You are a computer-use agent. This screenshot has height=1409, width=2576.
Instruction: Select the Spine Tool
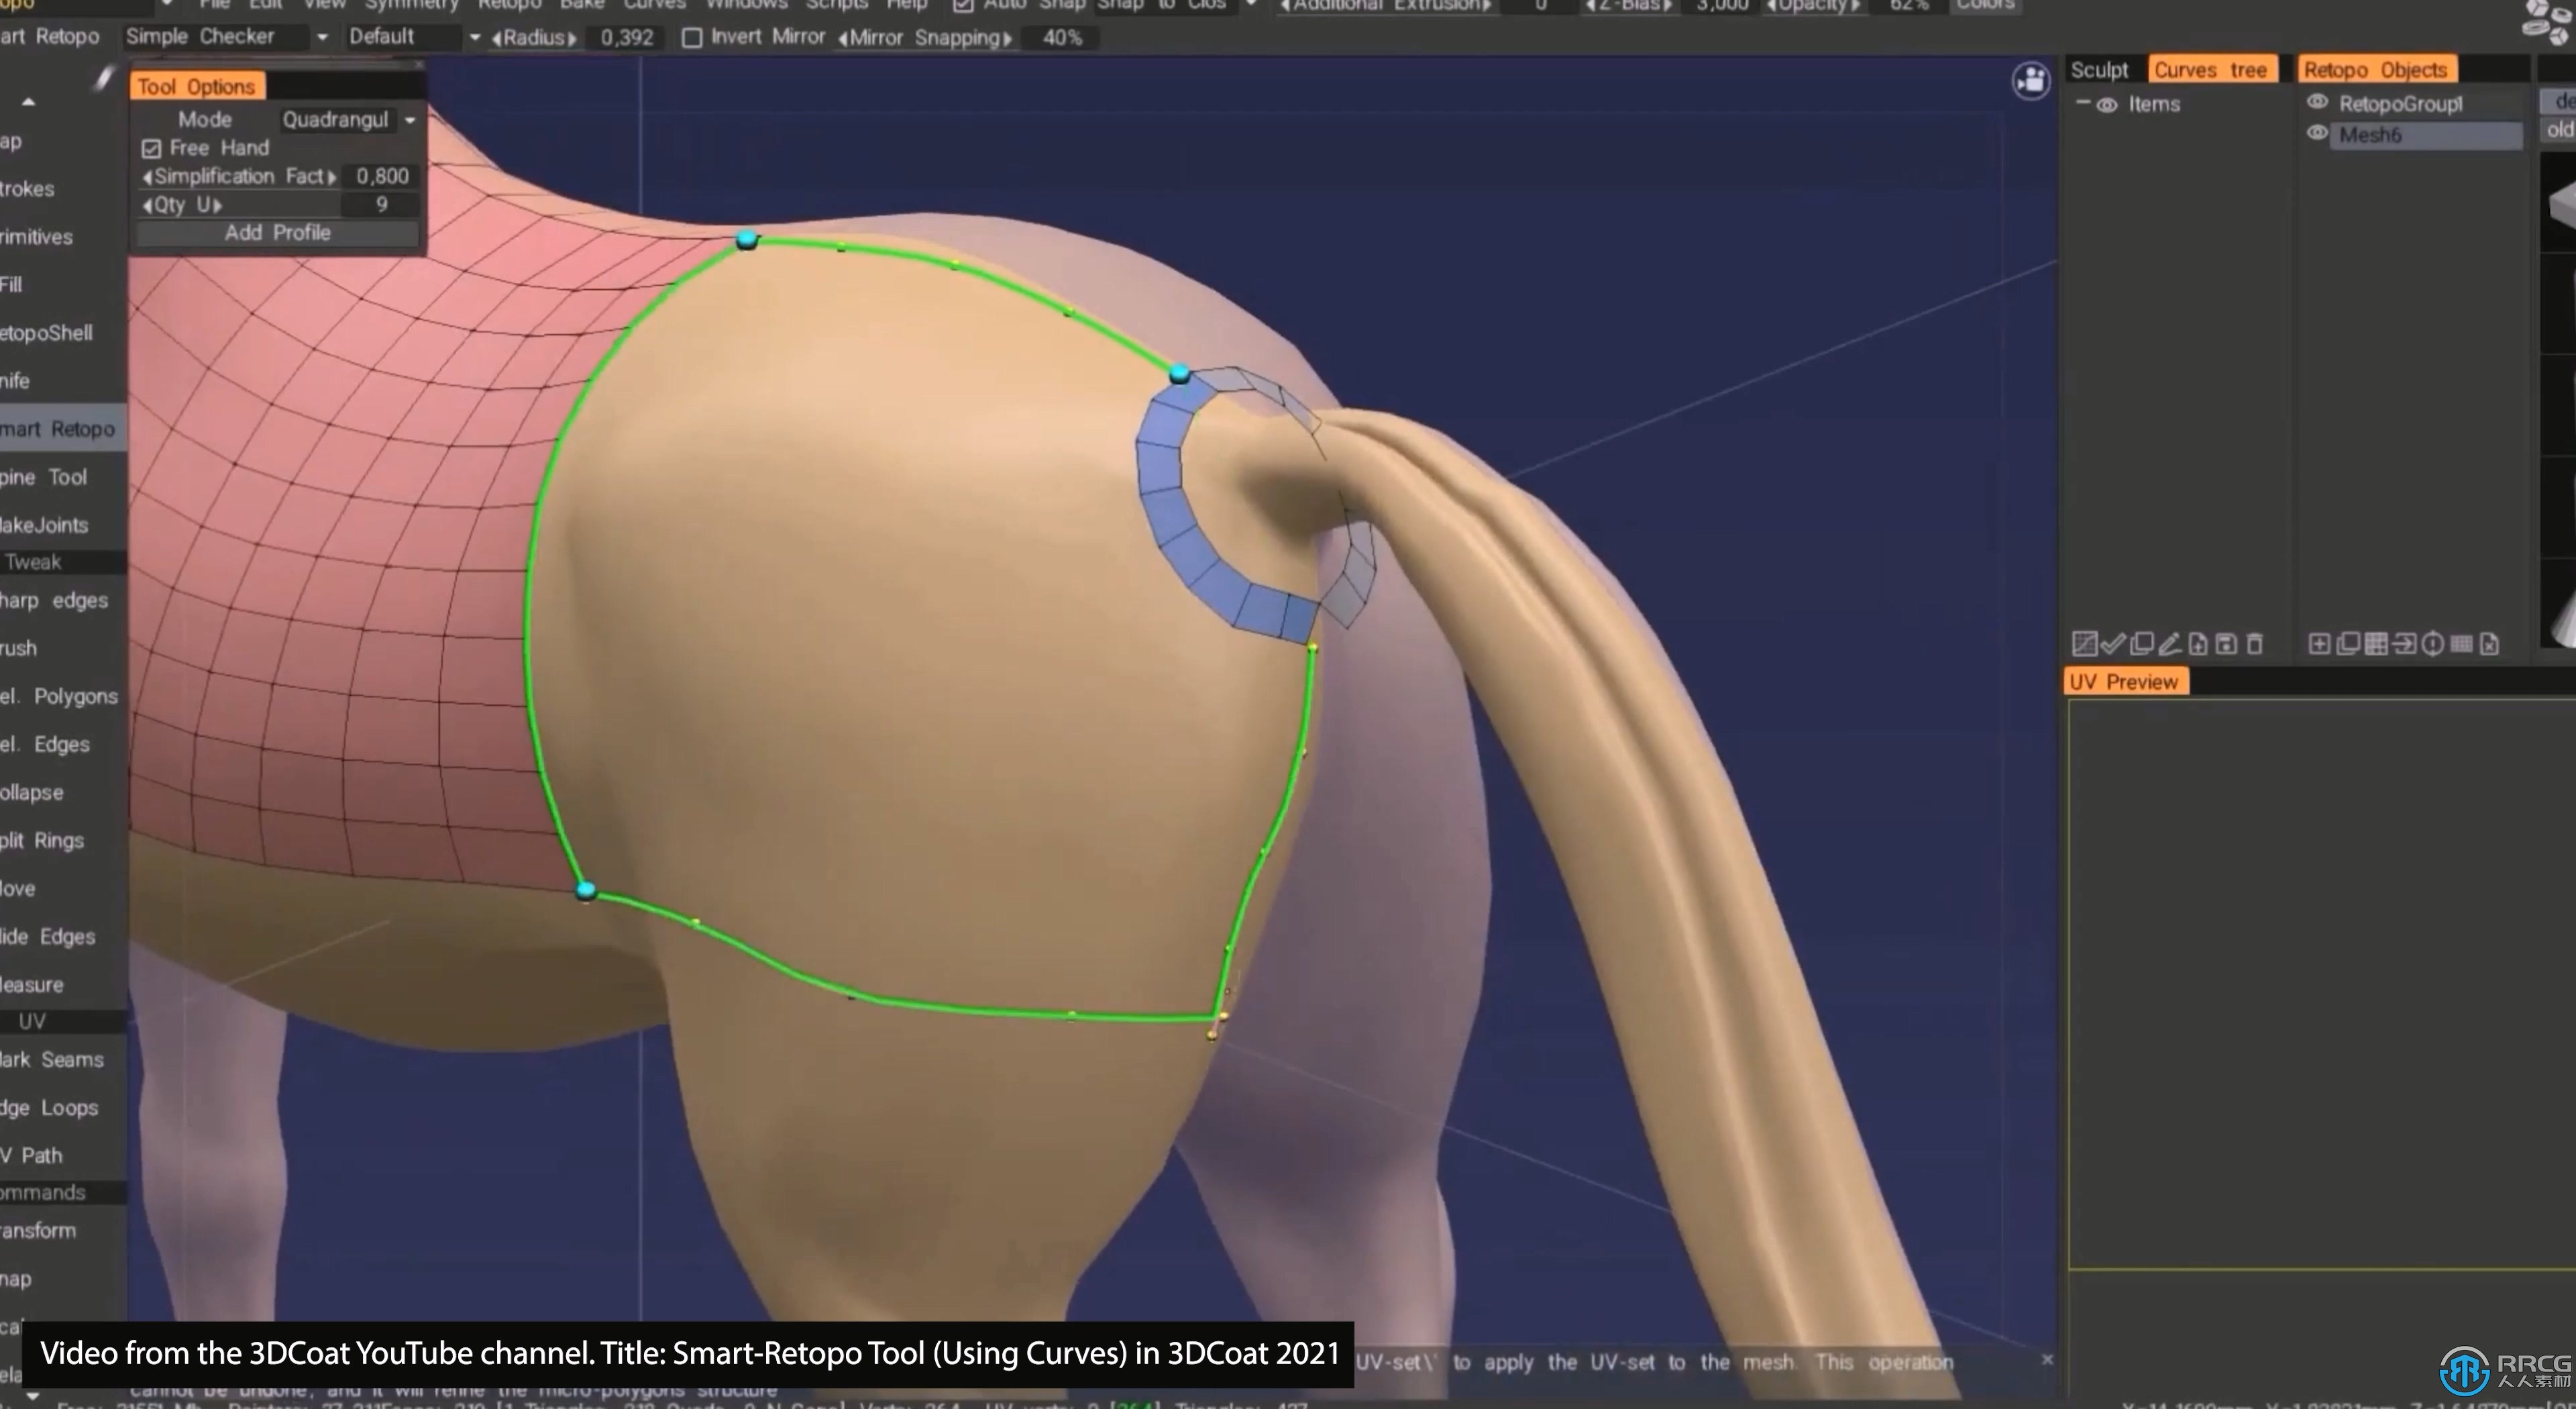pos(43,477)
